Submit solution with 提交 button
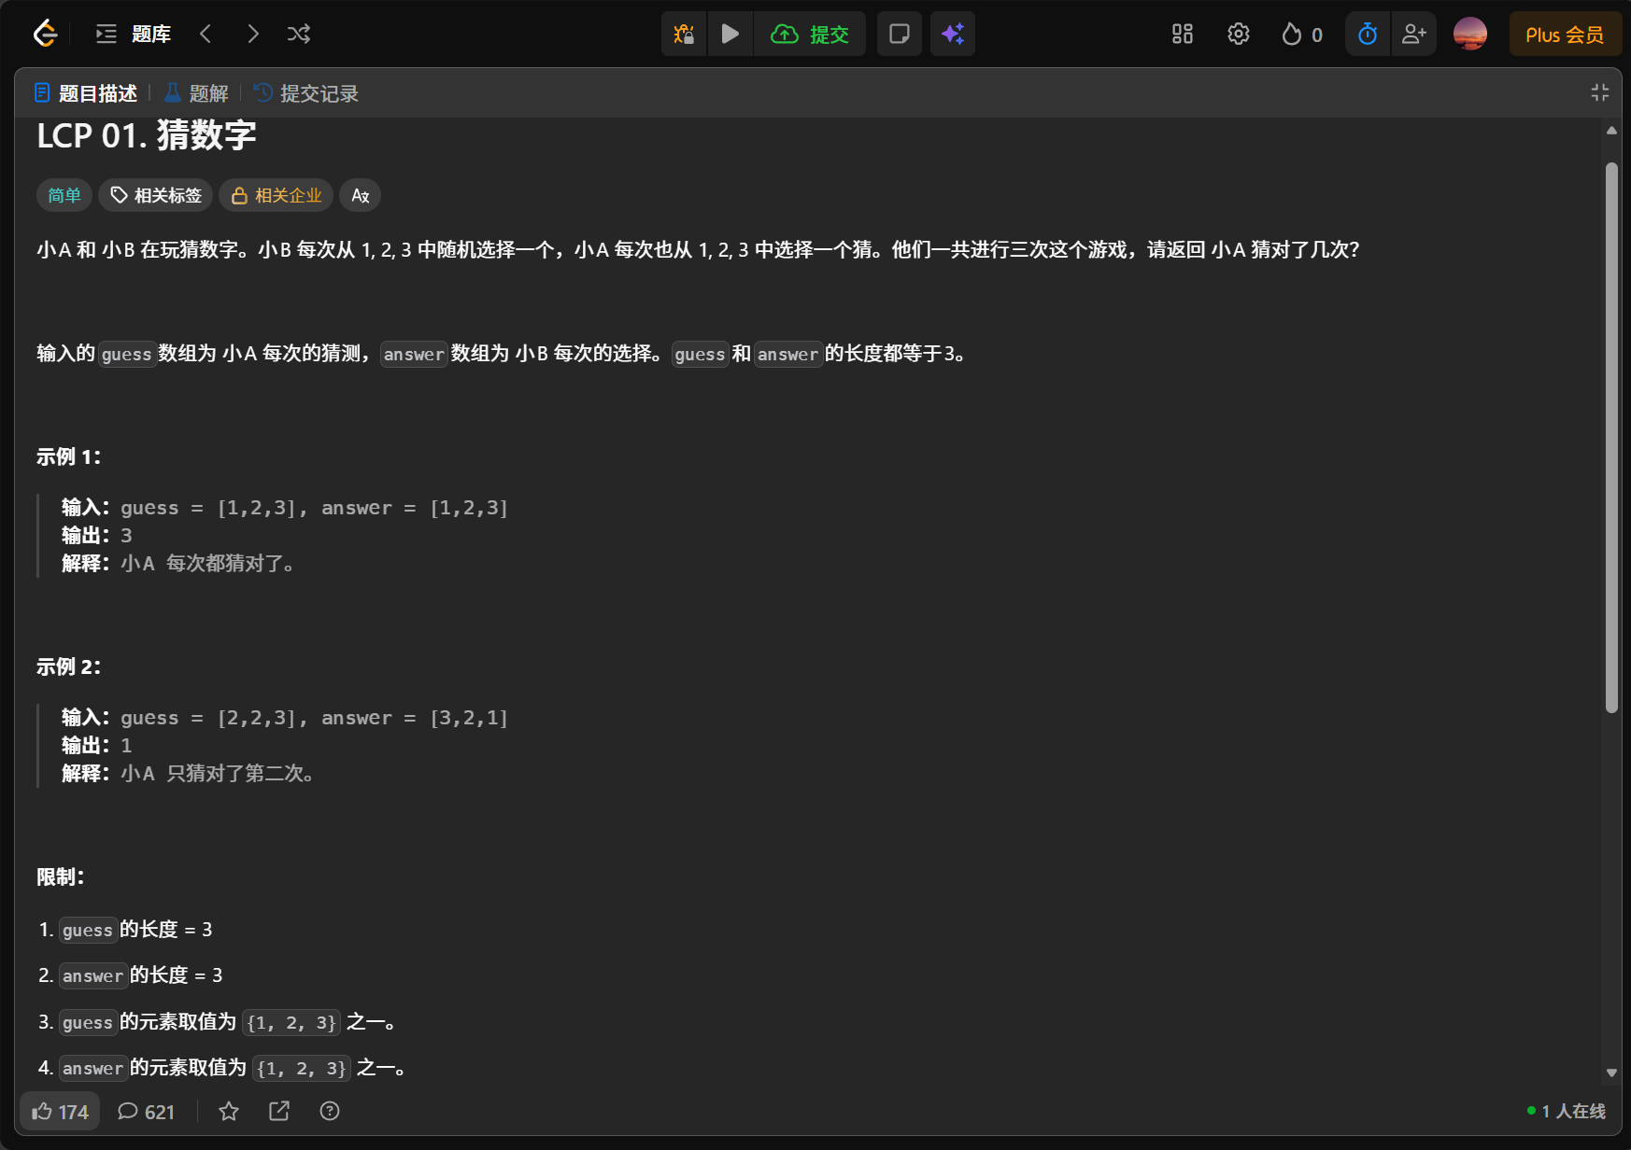 pos(810,35)
